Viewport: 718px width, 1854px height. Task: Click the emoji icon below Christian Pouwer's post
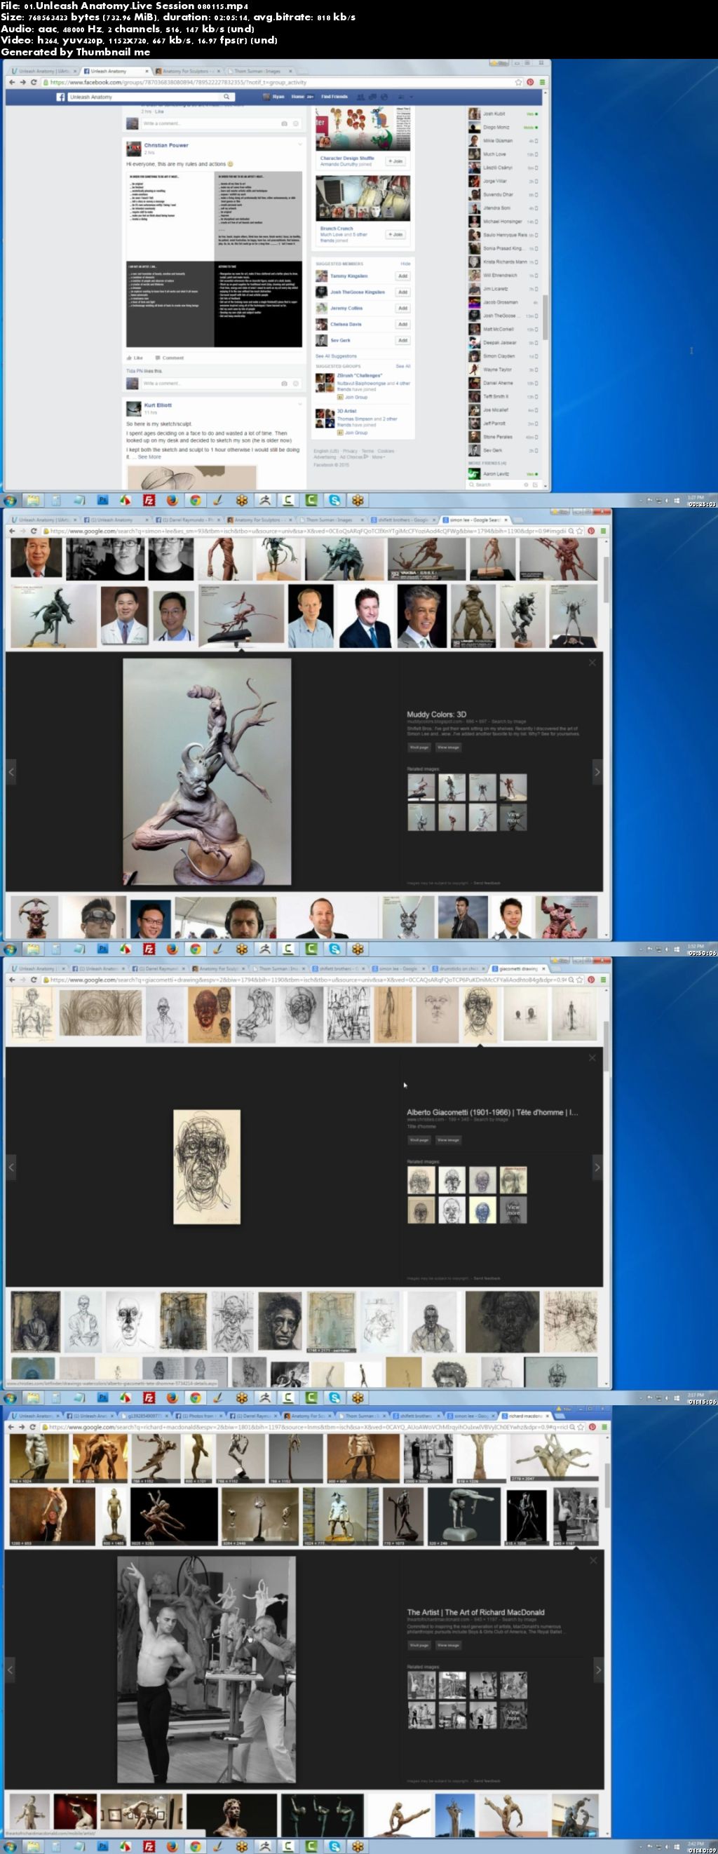[x=296, y=384]
